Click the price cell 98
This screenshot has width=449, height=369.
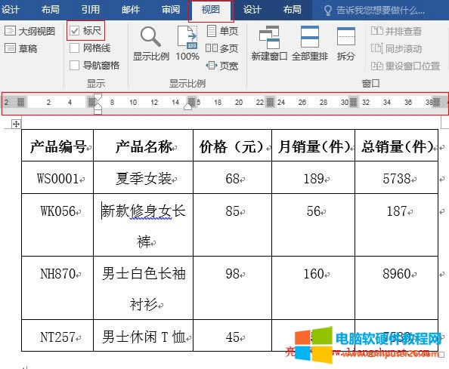[x=232, y=288]
